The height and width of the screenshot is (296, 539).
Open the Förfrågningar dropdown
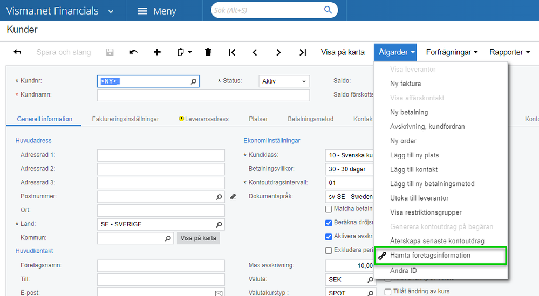[452, 52]
